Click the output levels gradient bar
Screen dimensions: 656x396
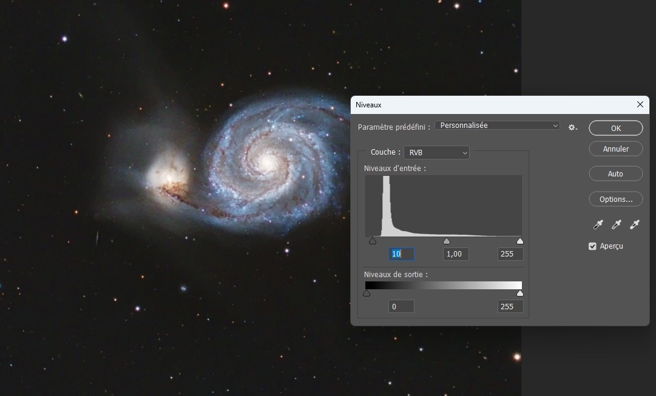coord(444,285)
